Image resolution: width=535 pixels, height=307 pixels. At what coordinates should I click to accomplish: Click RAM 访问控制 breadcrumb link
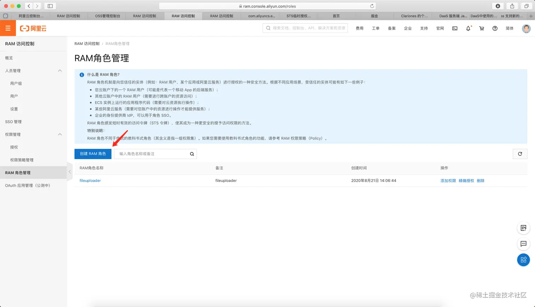87,44
